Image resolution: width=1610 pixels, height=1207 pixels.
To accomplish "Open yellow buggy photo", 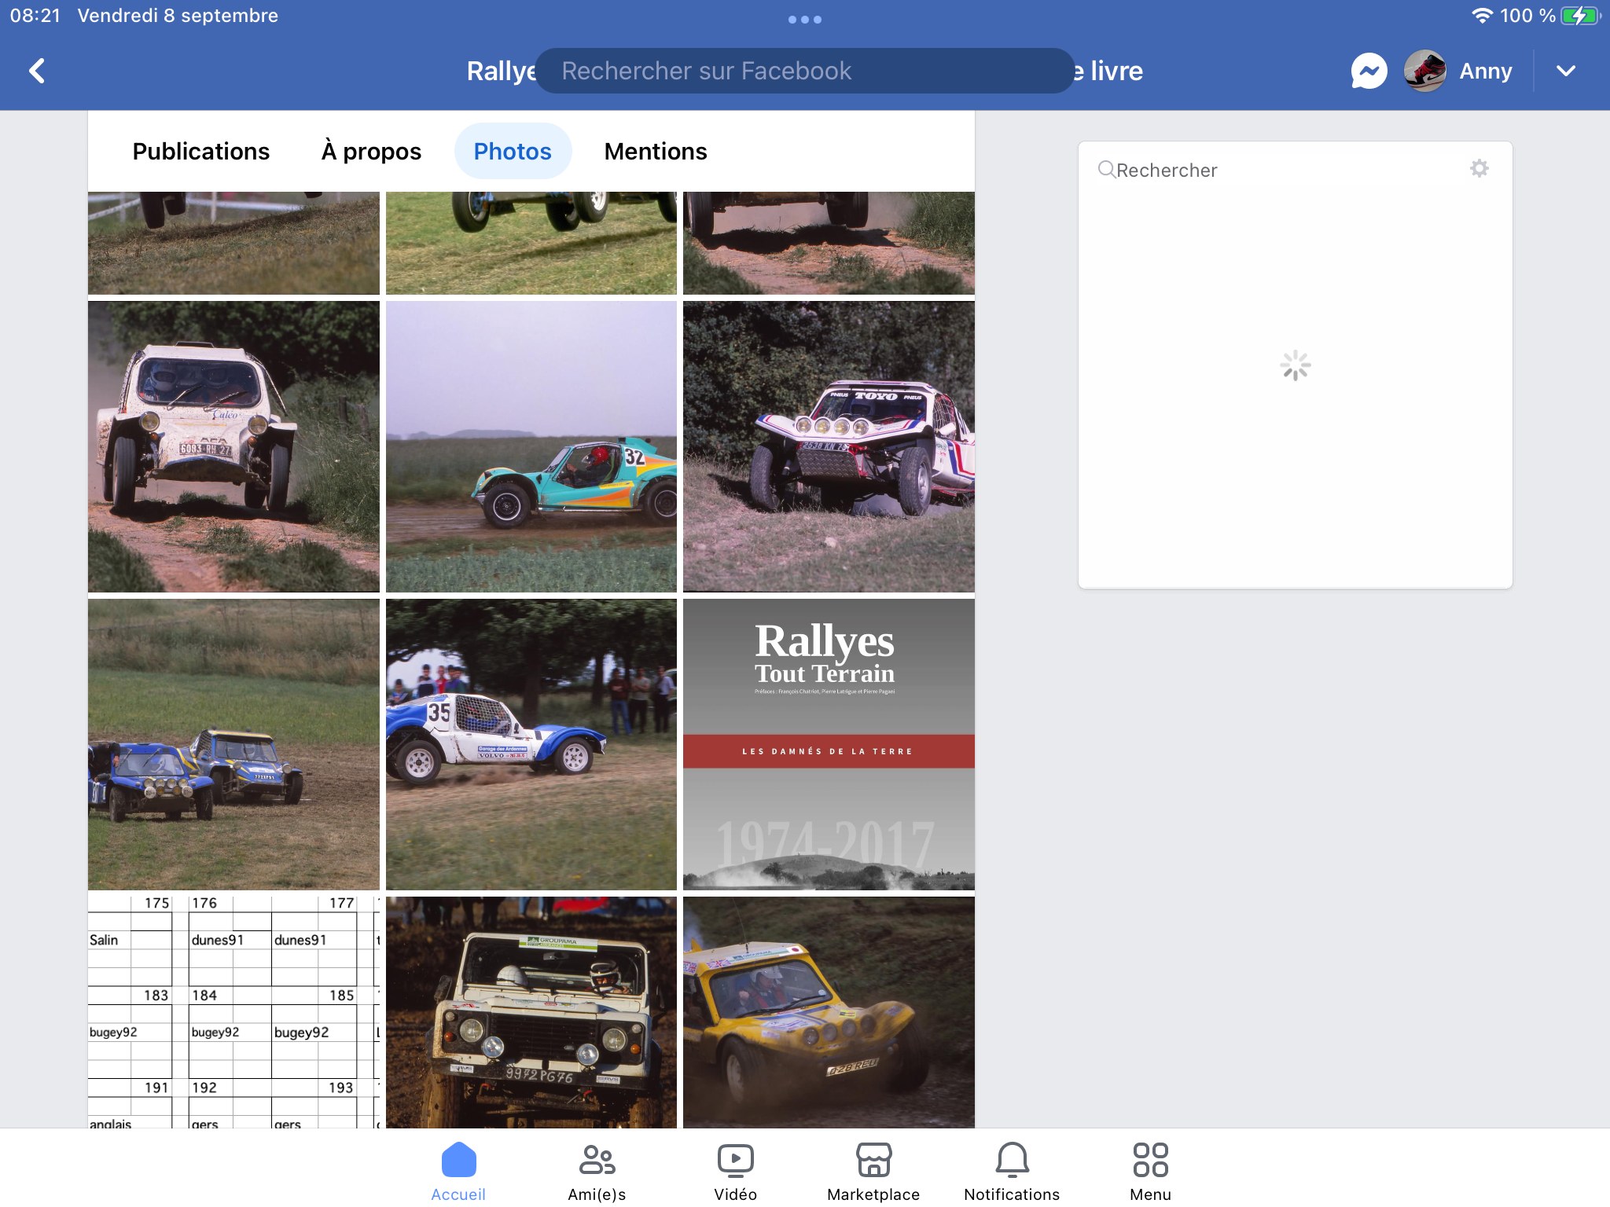I will click(x=829, y=1012).
